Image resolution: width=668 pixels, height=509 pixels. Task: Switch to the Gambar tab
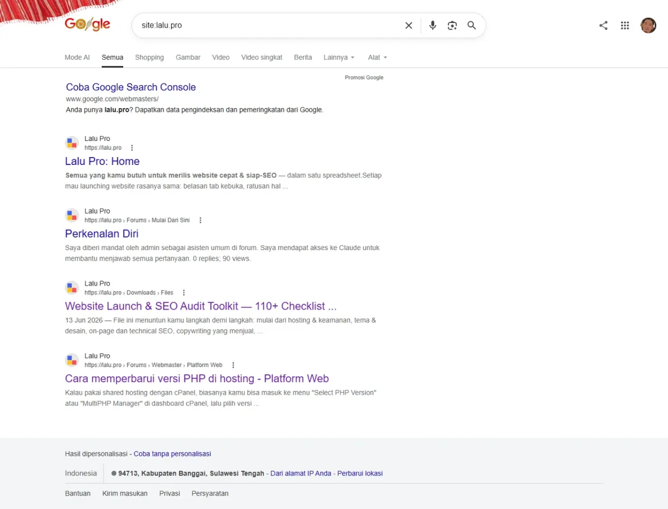(188, 57)
